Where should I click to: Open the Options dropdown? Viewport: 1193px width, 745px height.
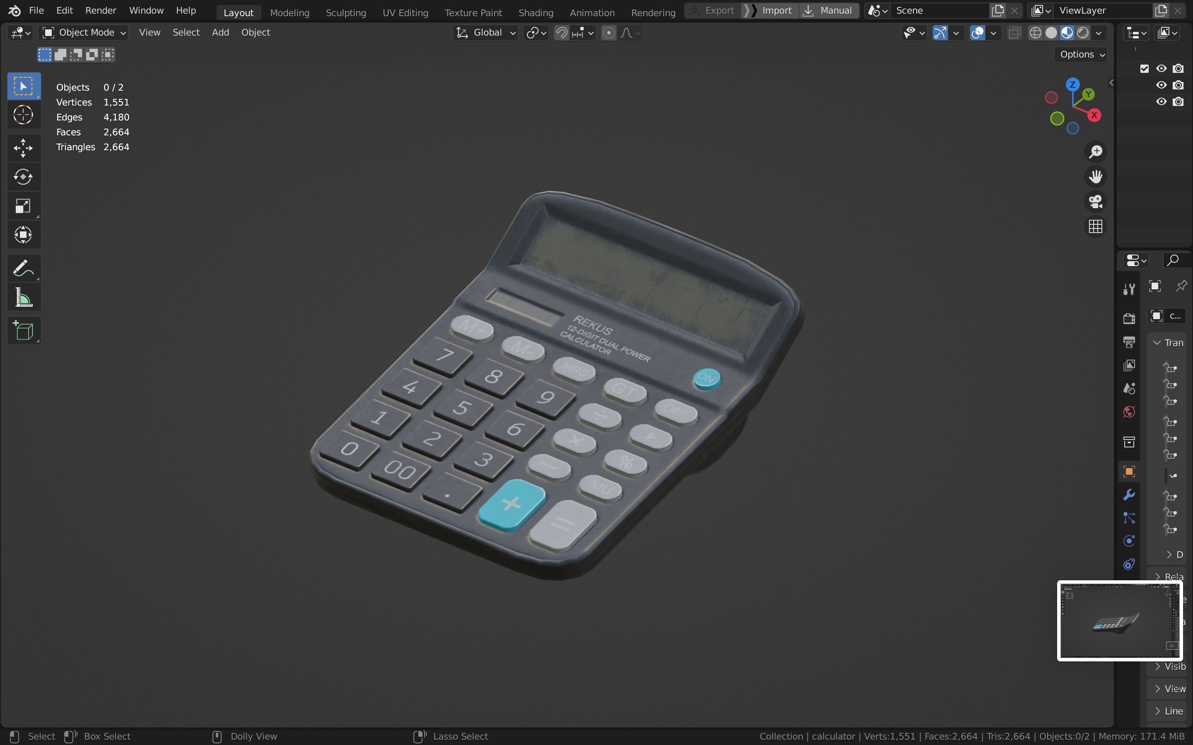pyautogui.click(x=1081, y=54)
